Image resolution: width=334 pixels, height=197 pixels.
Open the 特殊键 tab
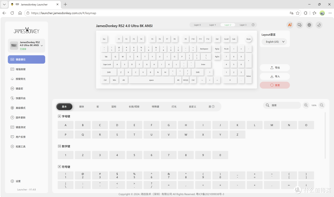(x=156, y=107)
